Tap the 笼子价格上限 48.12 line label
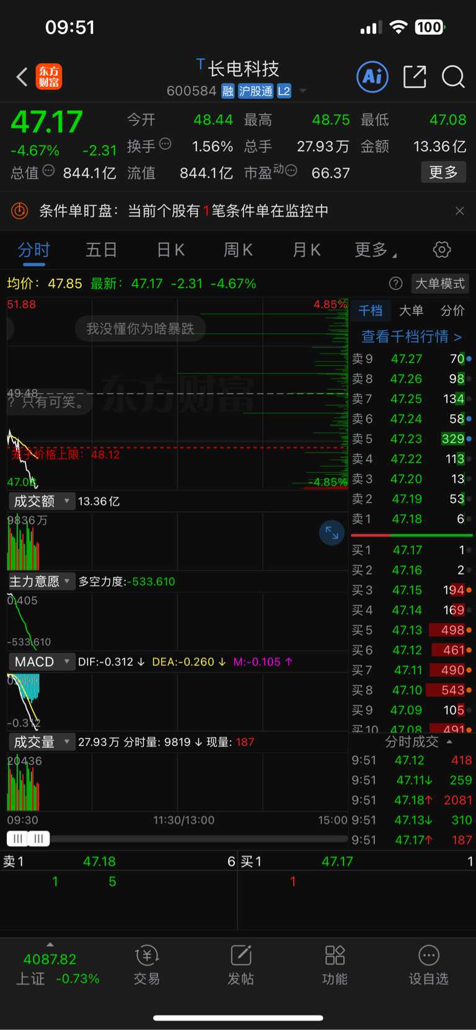This screenshot has width=476, height=1030. pos(65,454)
